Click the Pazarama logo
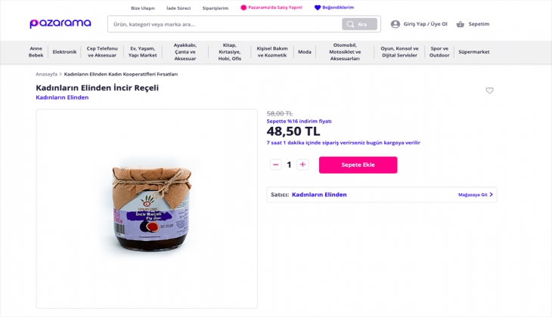 point(60,24)
